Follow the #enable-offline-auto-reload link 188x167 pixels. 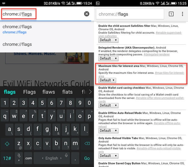click(x=167, y=123)
